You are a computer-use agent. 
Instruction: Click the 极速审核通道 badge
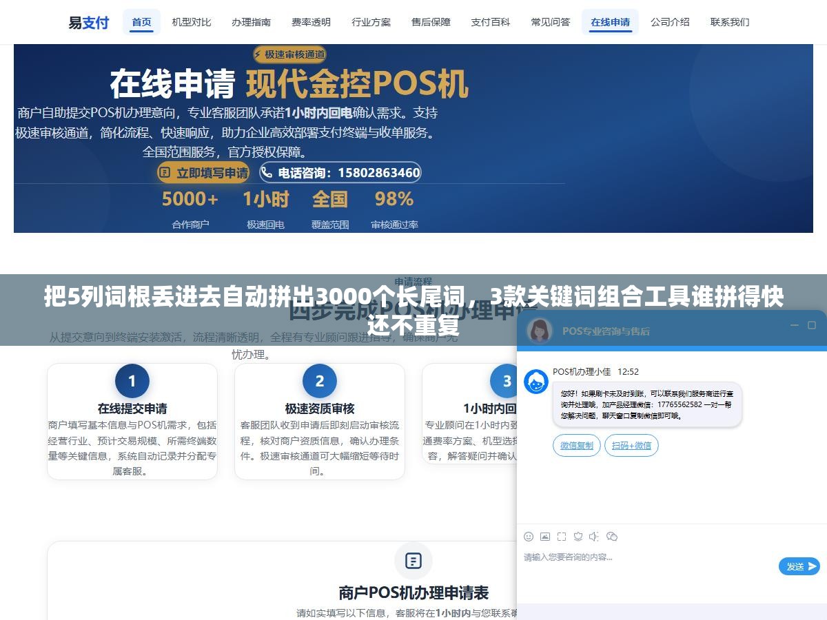click(289, 54)
